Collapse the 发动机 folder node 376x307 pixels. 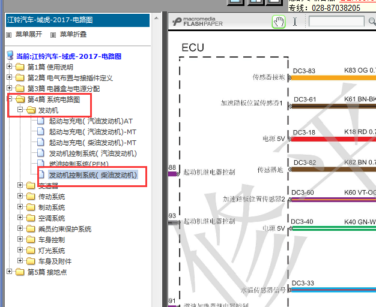(20, 110)
